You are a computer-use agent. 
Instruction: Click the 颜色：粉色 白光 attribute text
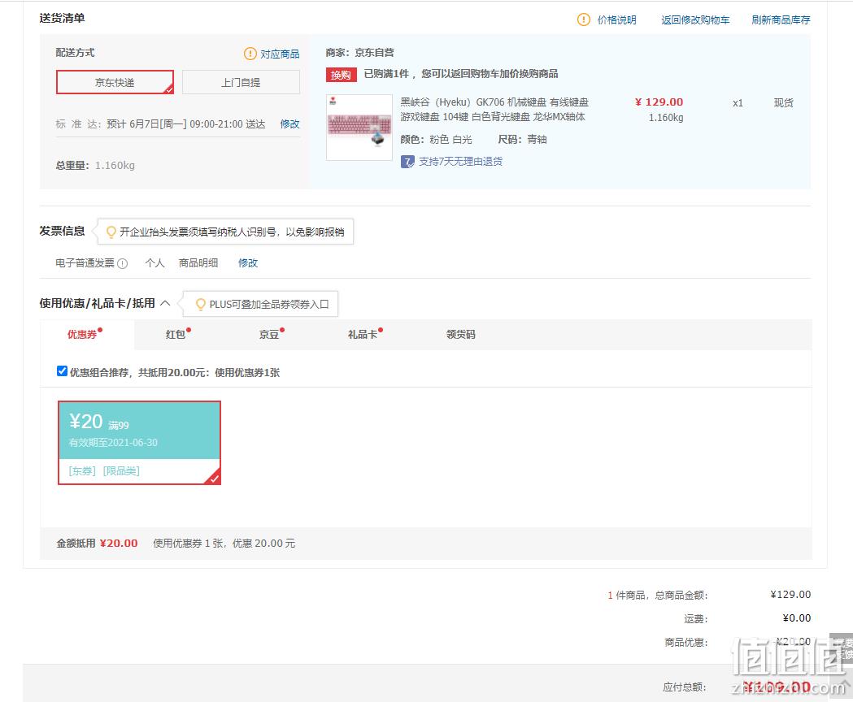pos(436,140)
